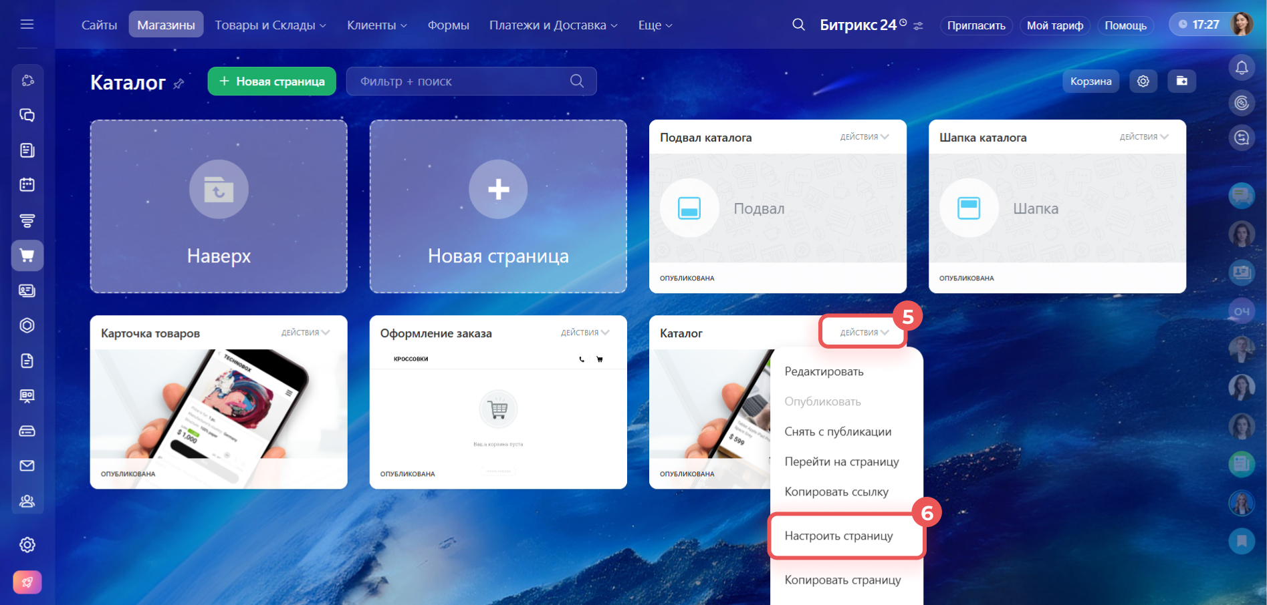Click the green Новая страница button

(271, 81)
